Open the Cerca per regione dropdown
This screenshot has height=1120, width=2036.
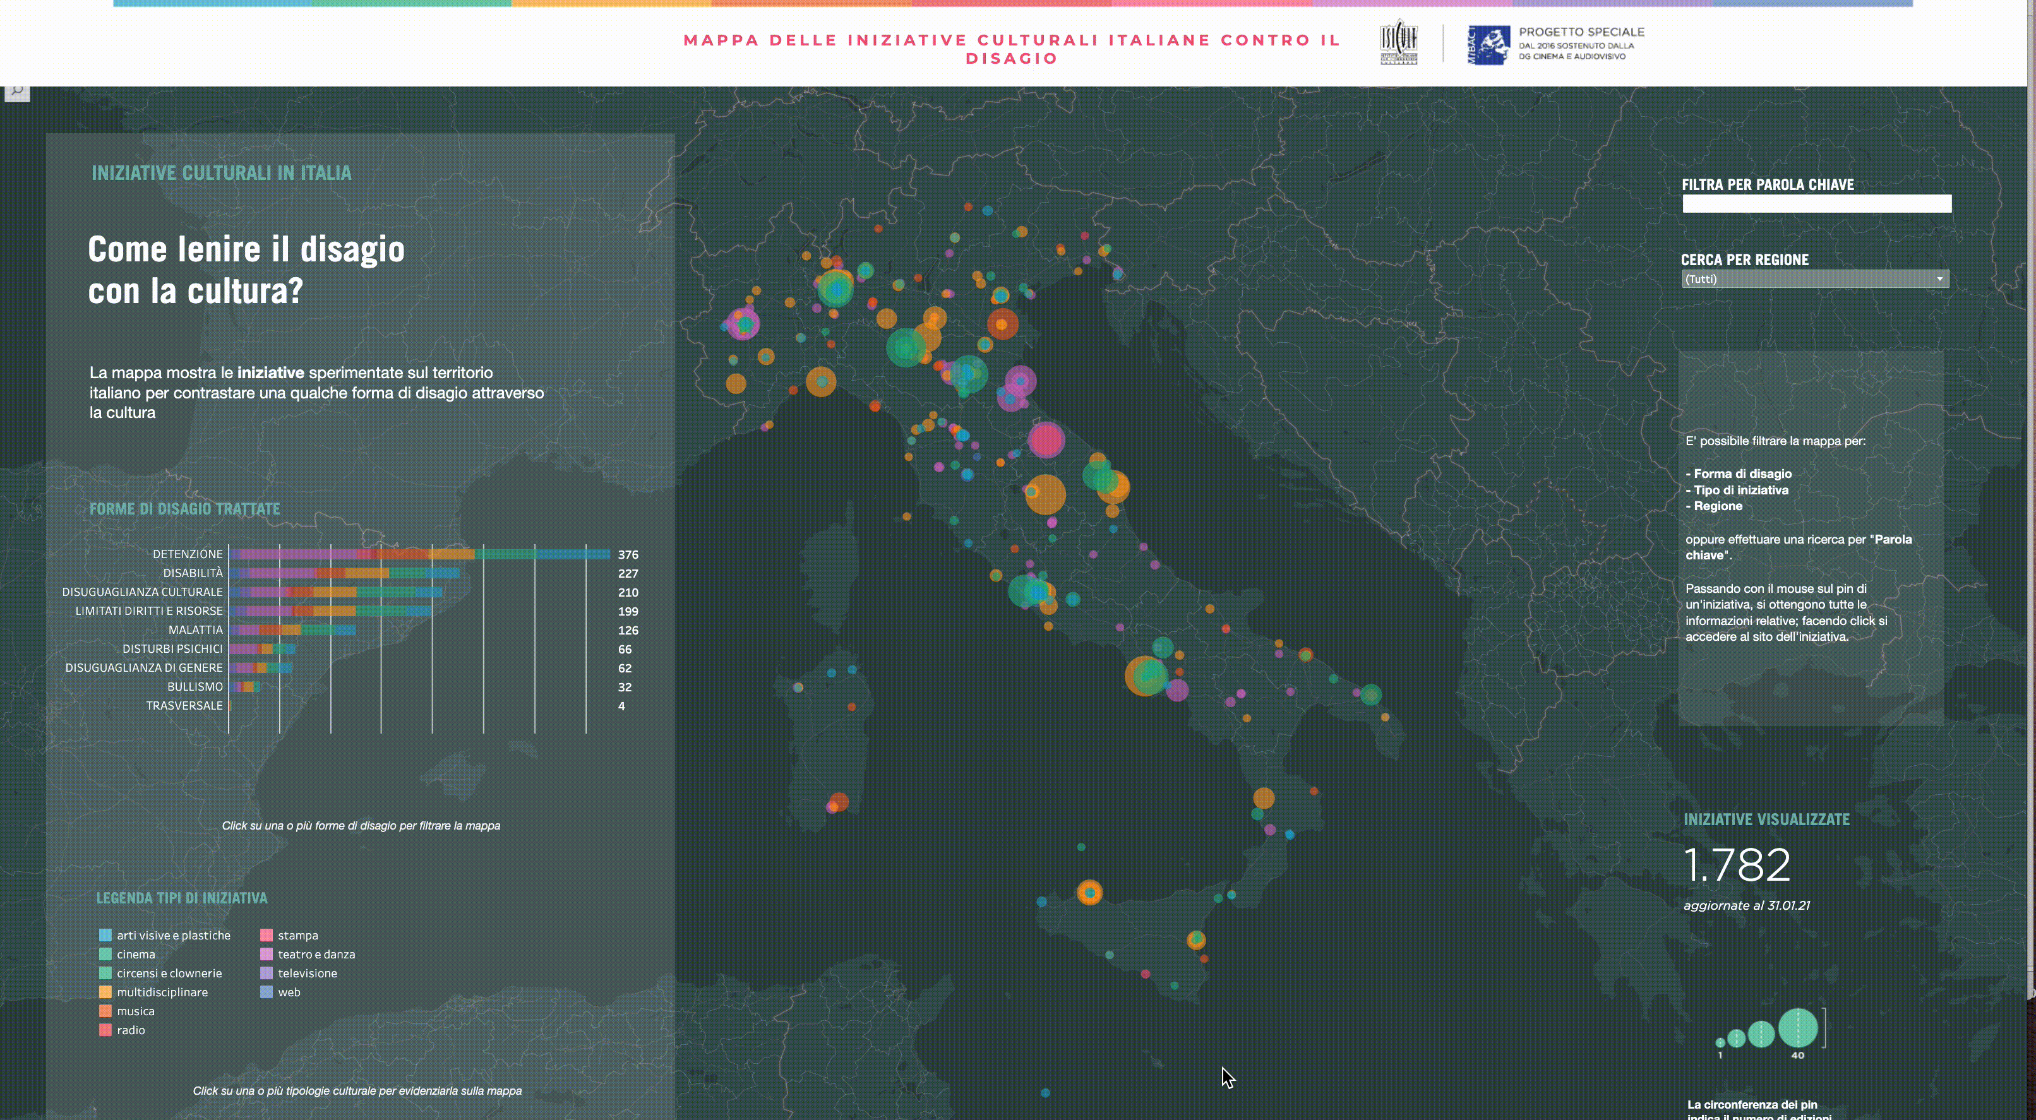tap(1815, 279)
